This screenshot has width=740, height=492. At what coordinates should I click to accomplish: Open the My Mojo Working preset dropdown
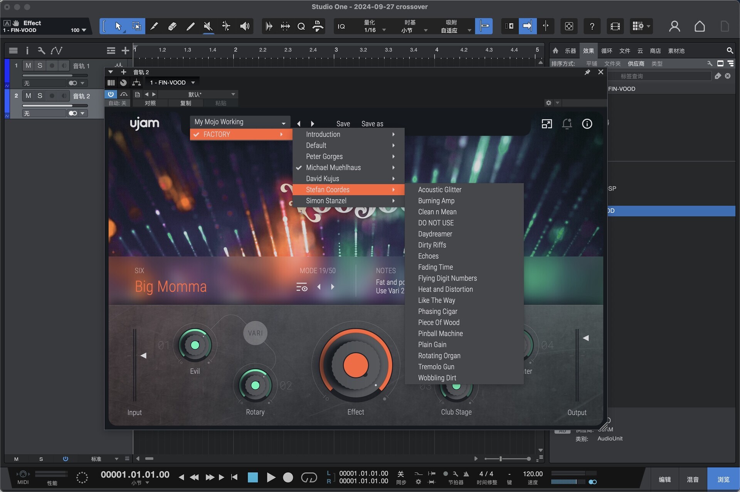point(239,122)
